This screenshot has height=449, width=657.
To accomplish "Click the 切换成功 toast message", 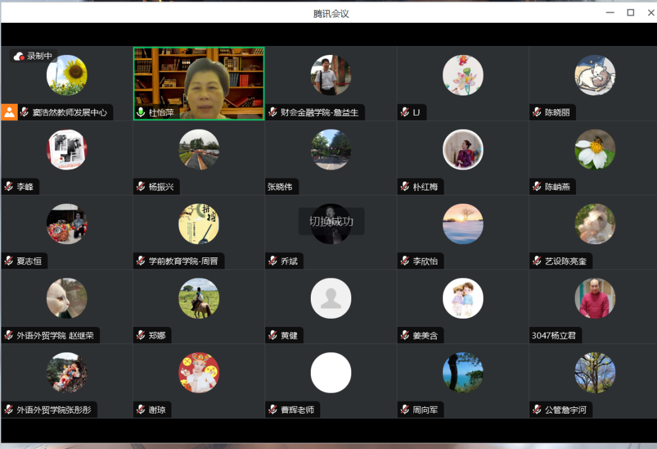I will 331,221.
